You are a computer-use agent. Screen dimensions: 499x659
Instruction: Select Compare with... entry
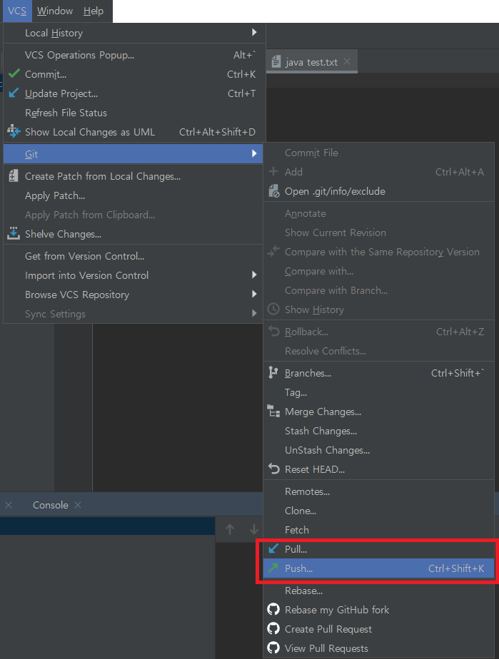pyautogui.click(x=378, y=271)
